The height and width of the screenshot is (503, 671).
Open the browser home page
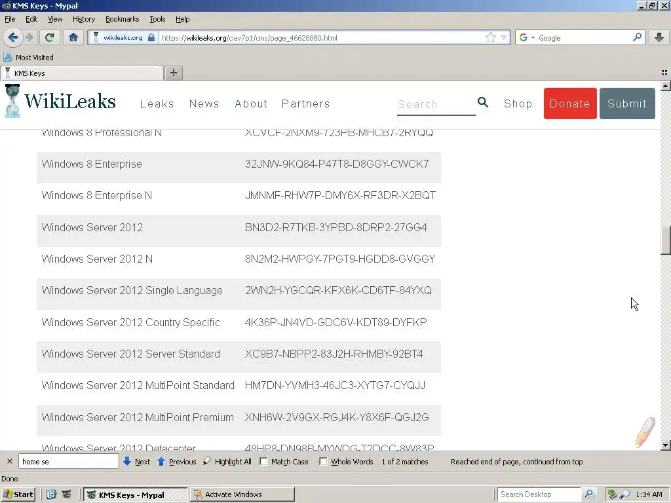[73, 37]
